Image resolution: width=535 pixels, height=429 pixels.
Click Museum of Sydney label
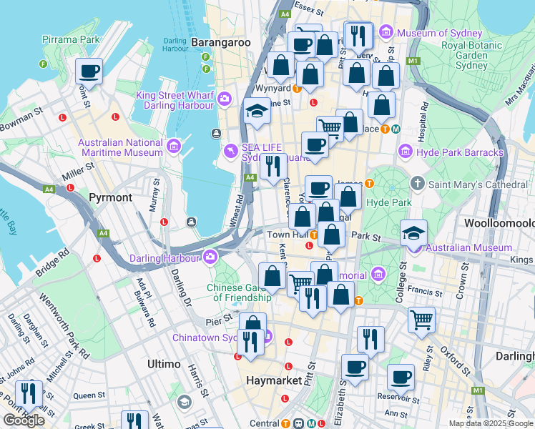(439, 33)
